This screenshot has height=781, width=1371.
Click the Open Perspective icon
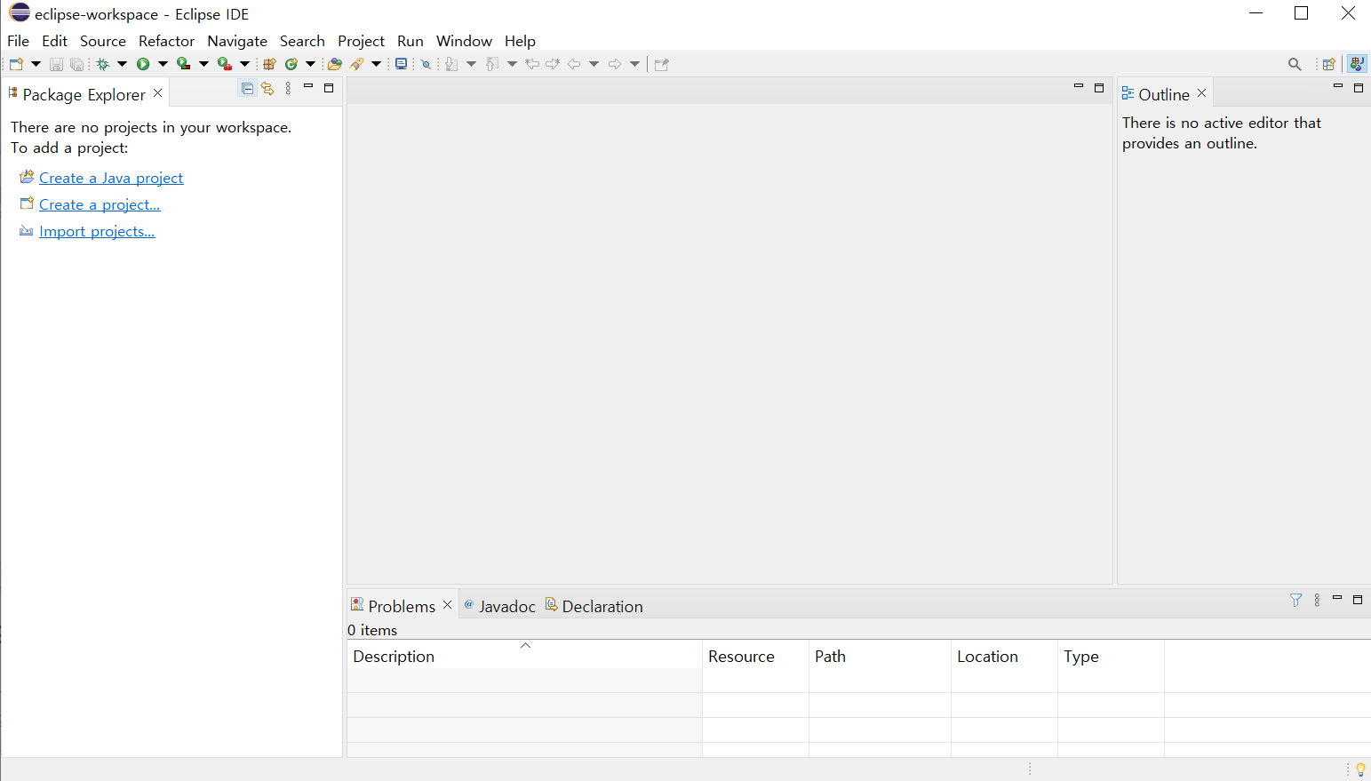pos(1329,64)
